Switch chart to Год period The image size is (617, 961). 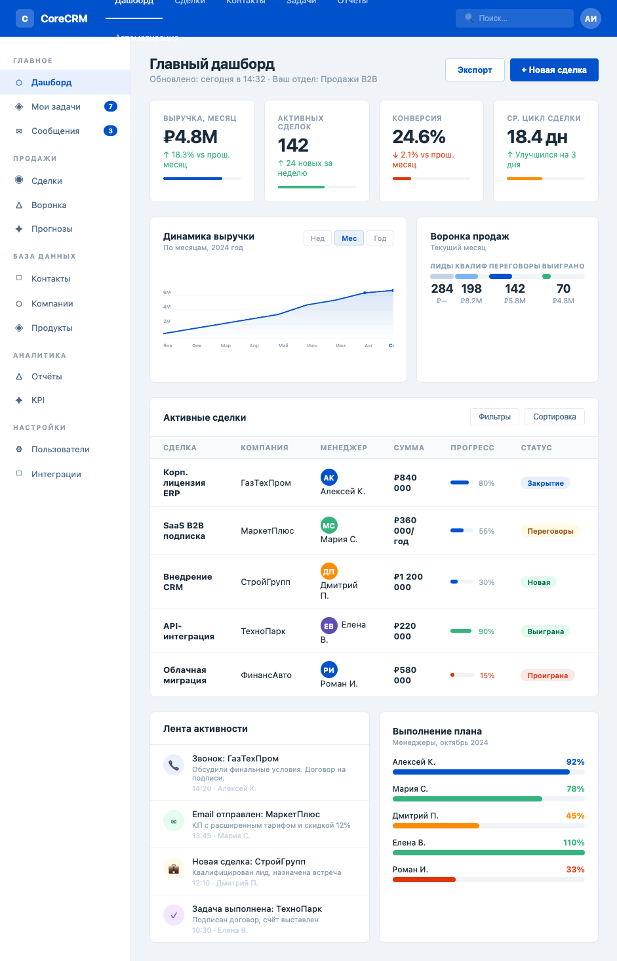380,238
